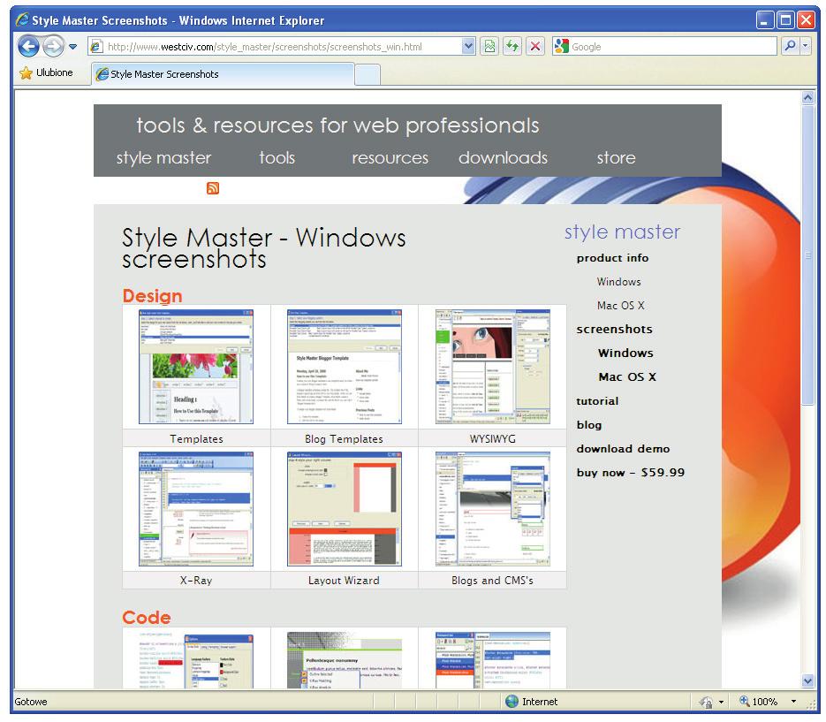The image size is (826, 722).
Task: Open bold Mac OS X link under screenshots
Action: coord(627,376)
